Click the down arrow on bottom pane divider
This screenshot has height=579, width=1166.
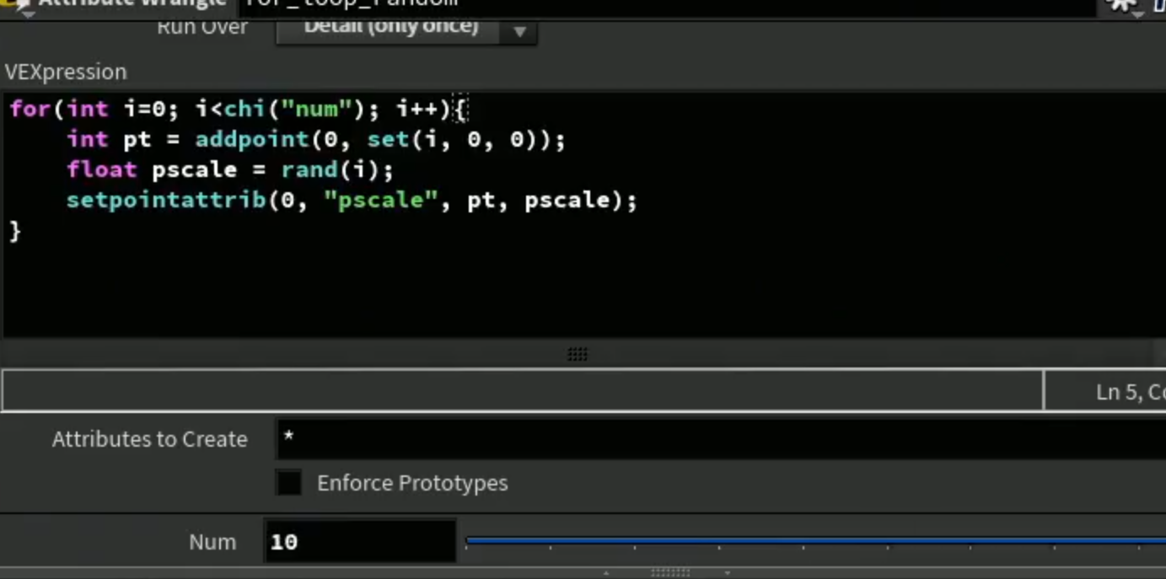point(727,573)
